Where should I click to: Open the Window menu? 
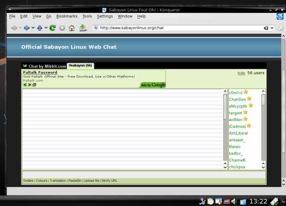pyautogui.click(x=125, y=16)
